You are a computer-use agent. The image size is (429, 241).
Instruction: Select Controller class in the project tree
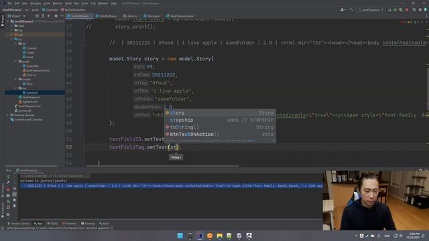(32, 66)
